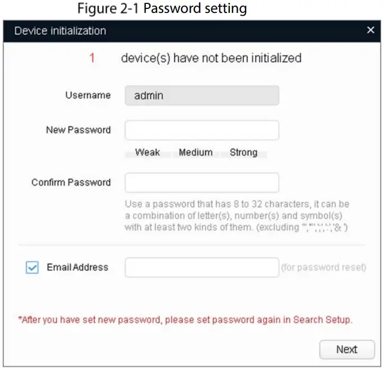
Task: Click the "for password reset" hint
Action: pos(323,268)
